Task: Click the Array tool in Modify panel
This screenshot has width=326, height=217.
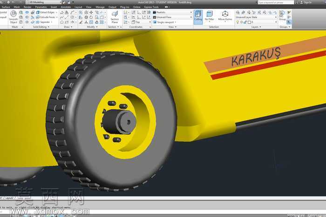Action: click(102, 22)
